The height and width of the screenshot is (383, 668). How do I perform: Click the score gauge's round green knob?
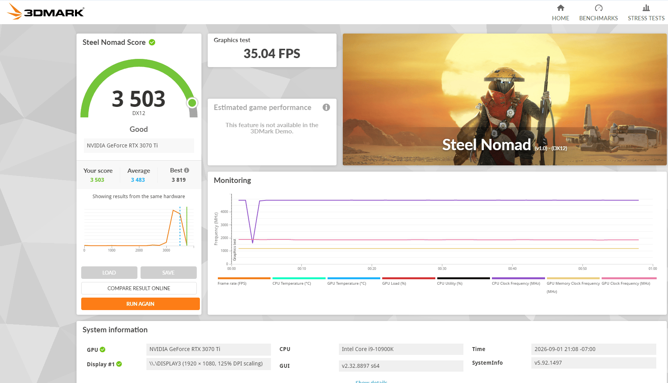coord(192,103)
